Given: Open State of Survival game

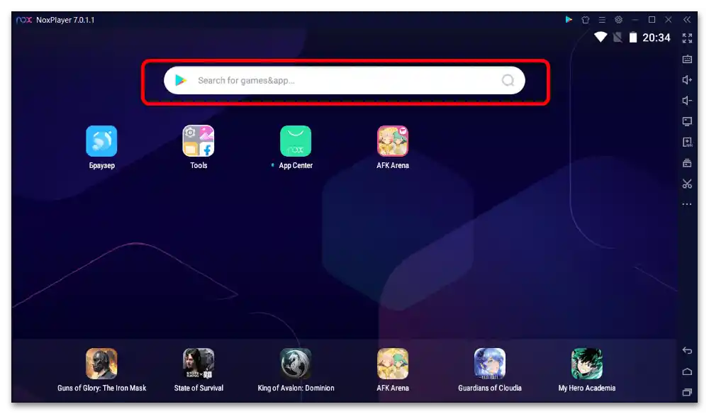Looking at the screenshot, I should pyautogui.click(x=199, y=364).
